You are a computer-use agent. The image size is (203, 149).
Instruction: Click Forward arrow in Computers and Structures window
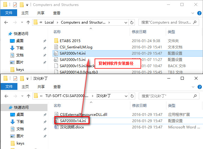tap(15, 22)
